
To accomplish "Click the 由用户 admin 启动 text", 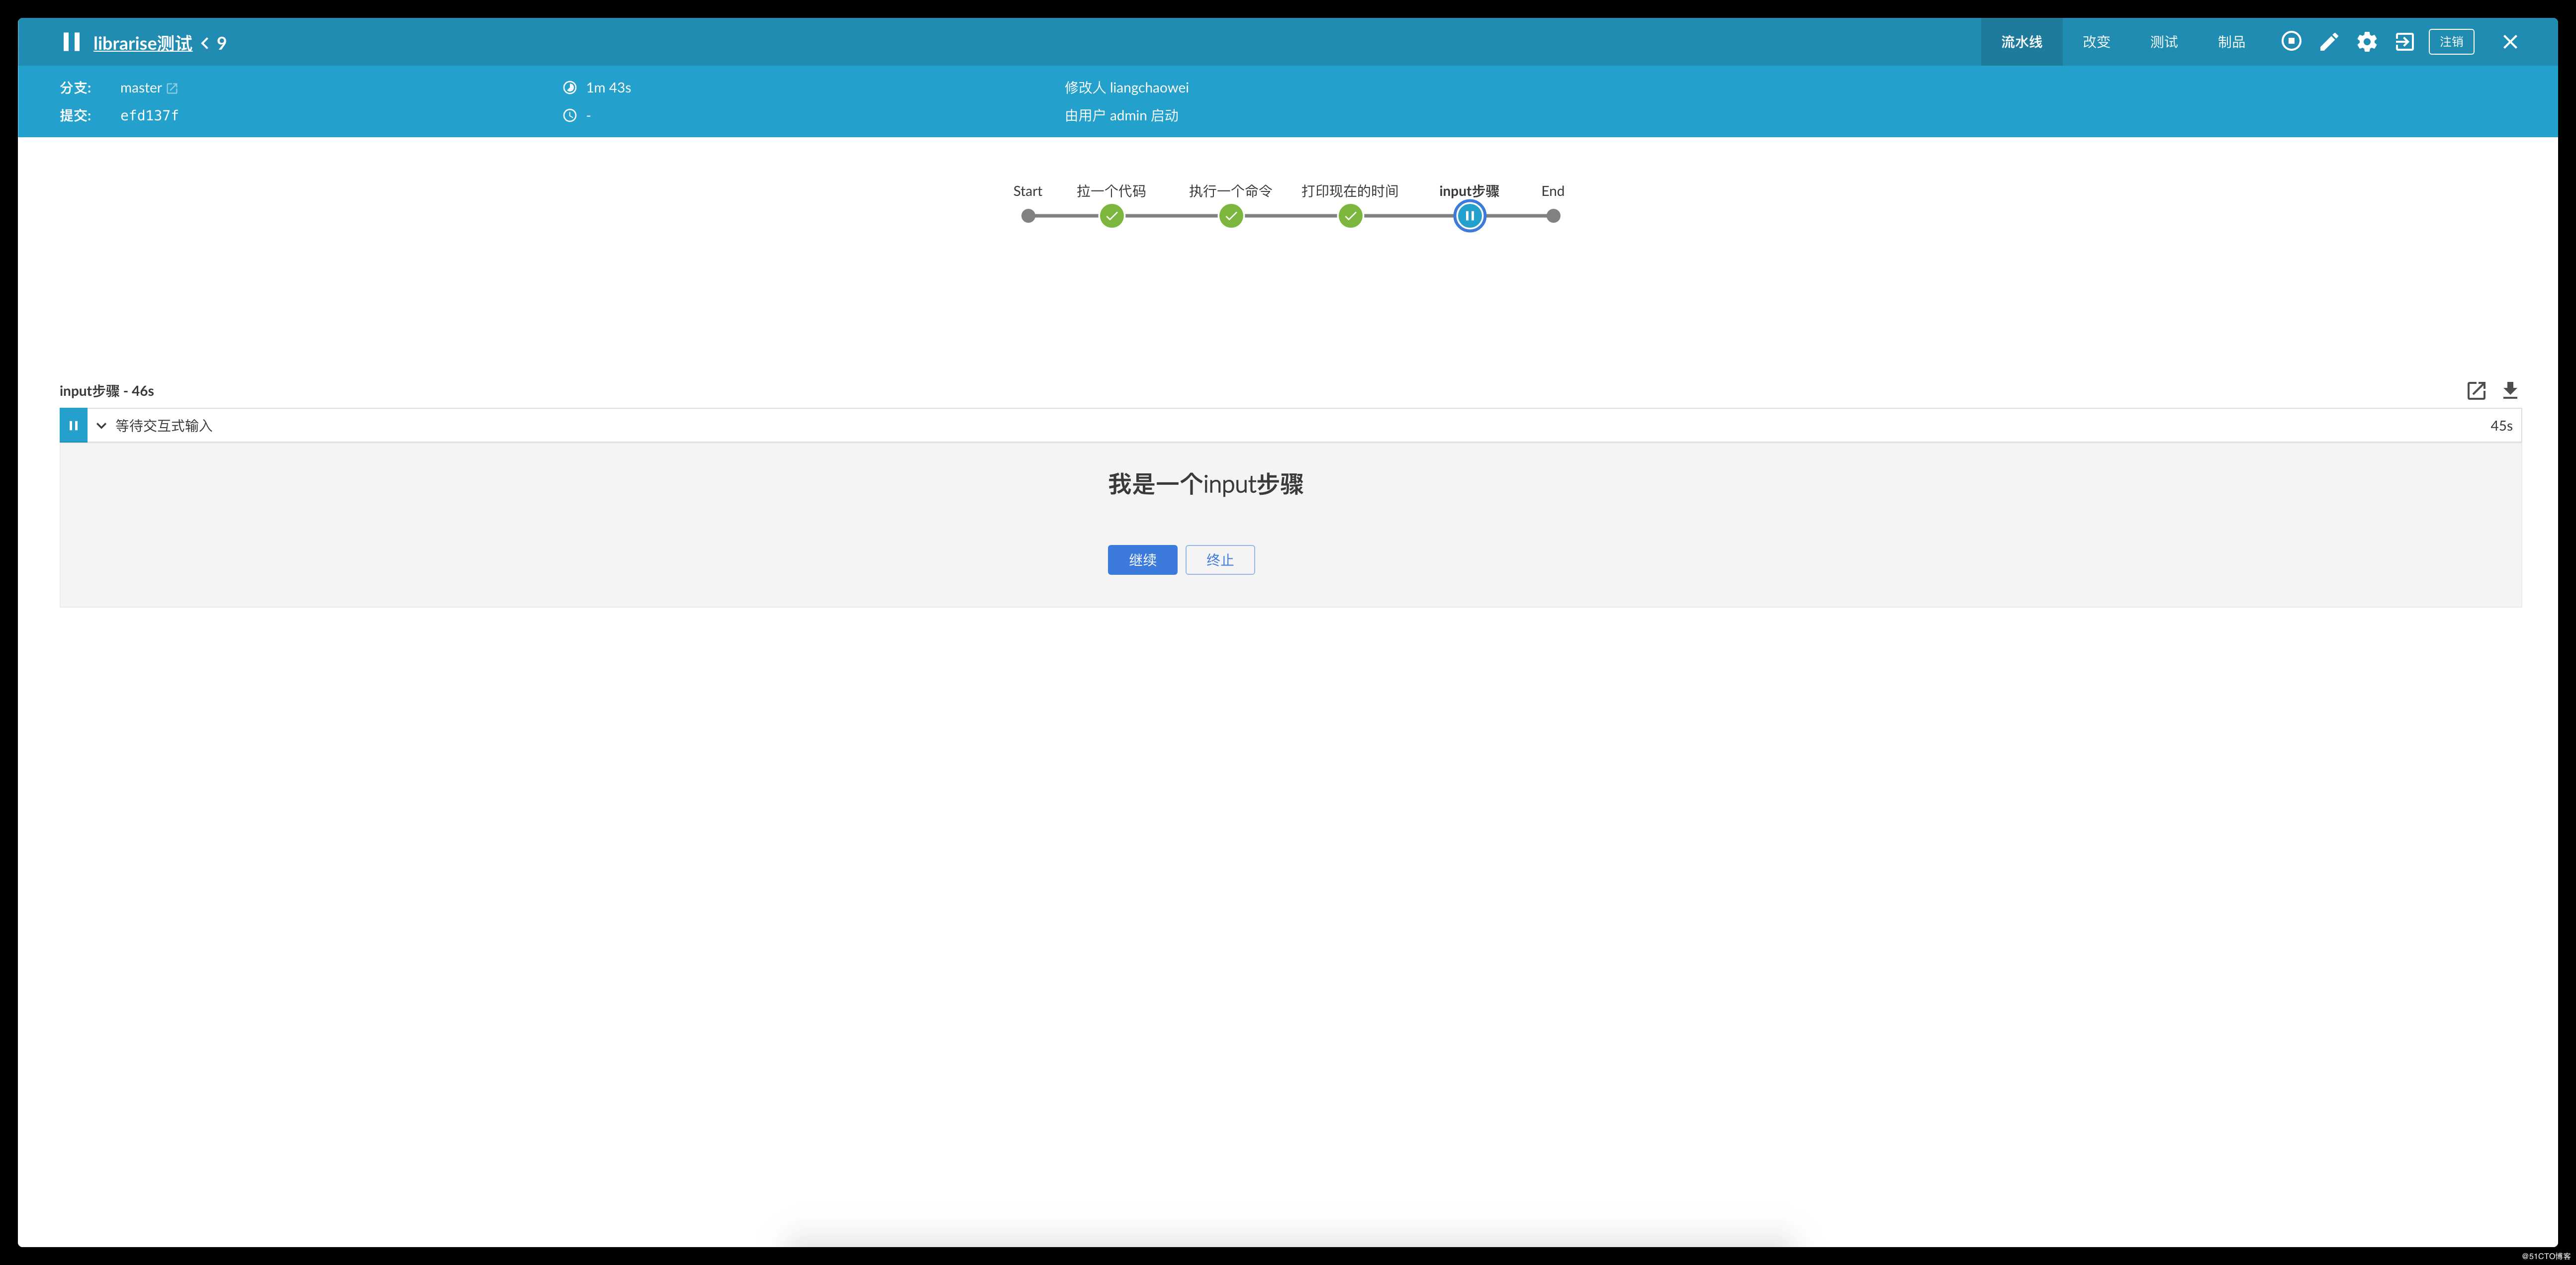I will point(1121,115).
